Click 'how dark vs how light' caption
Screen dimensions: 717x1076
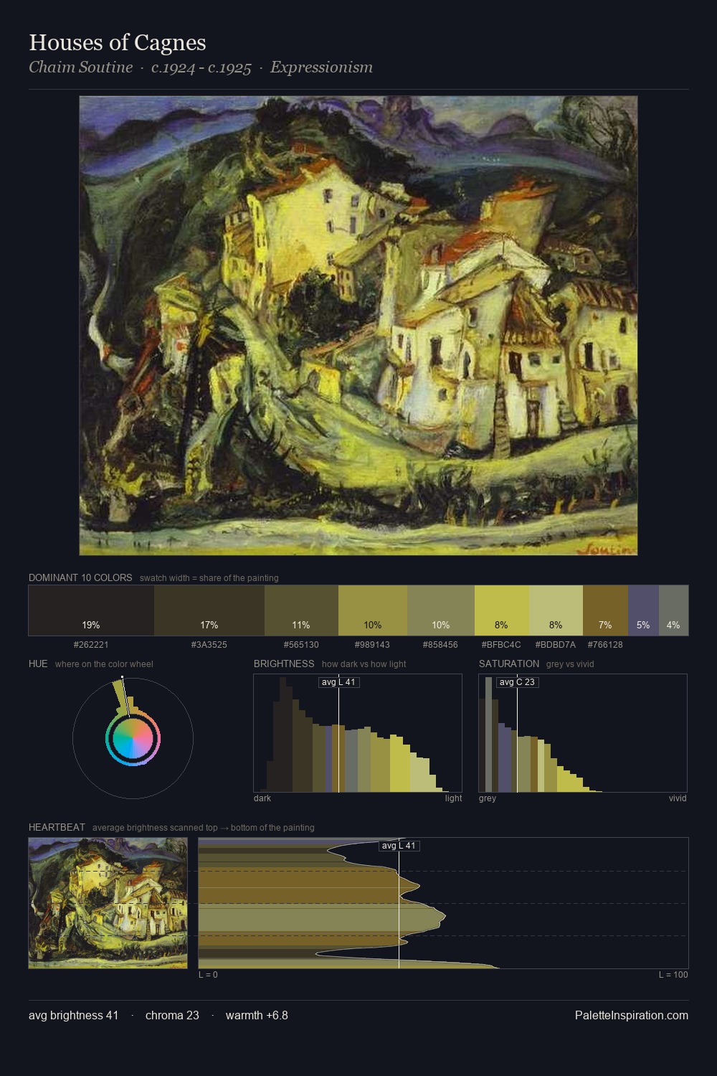coord(364,664)
